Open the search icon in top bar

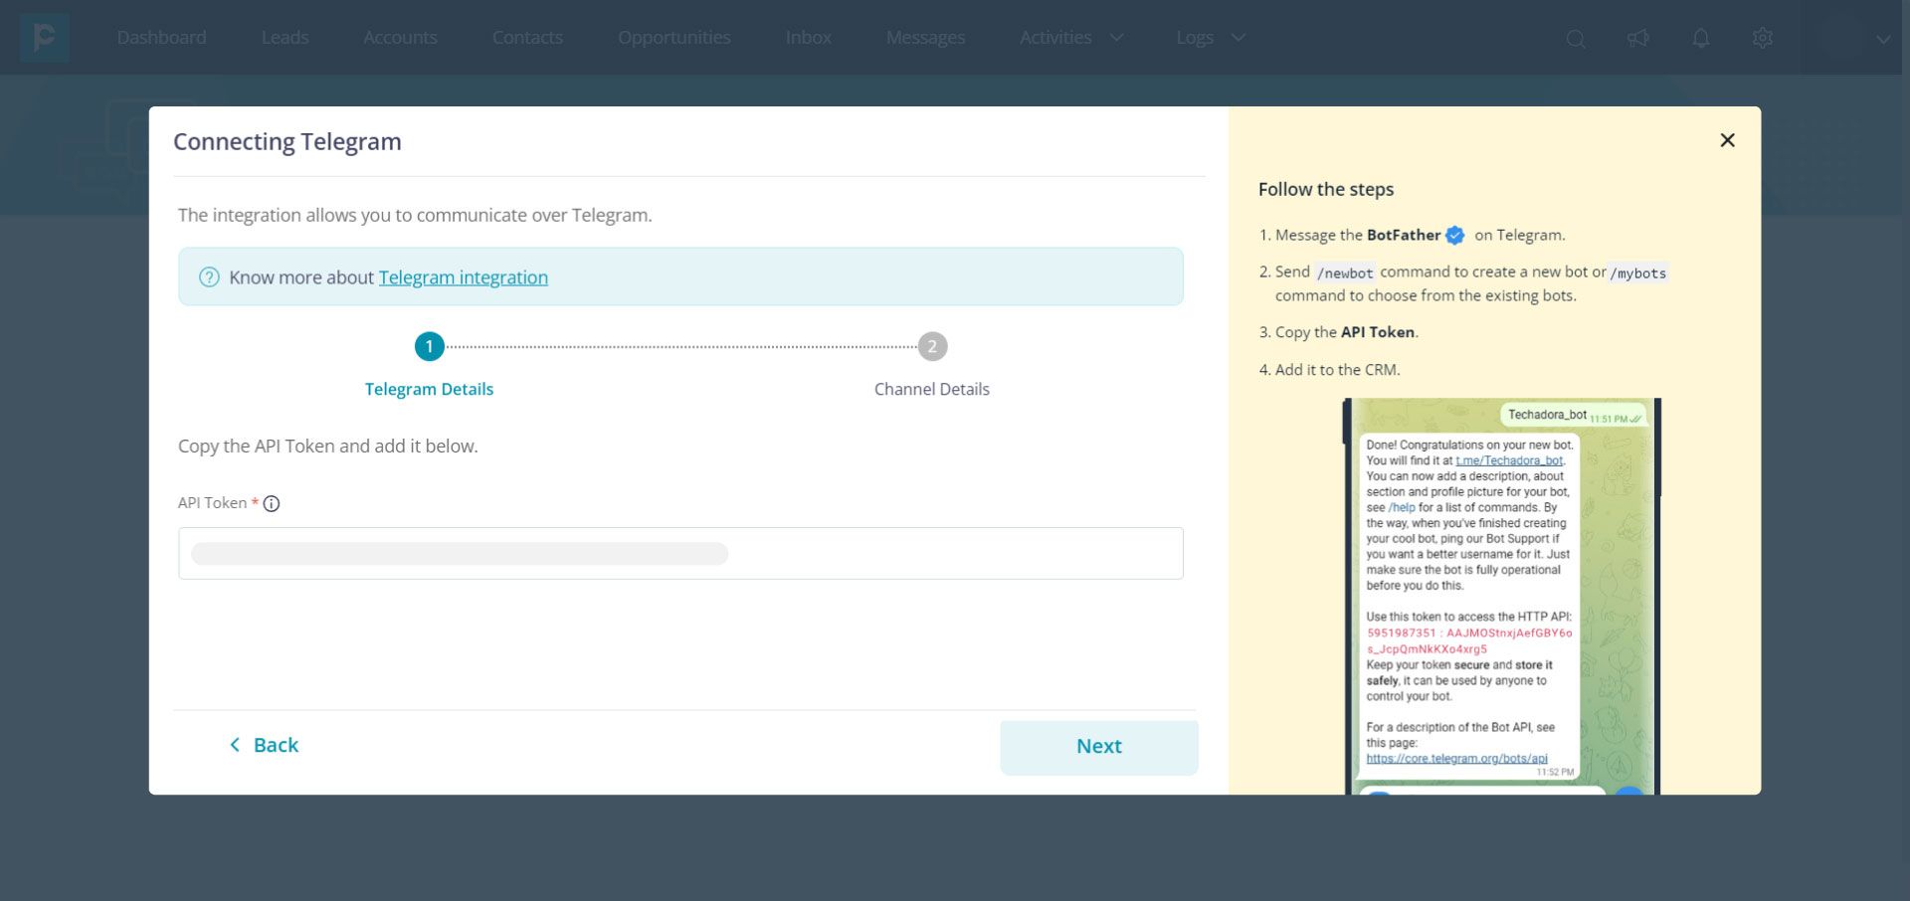click(x=1576, y=39)
